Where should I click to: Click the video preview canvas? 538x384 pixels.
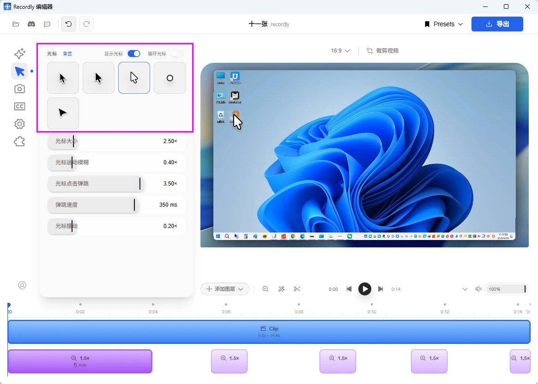pyautogui.click(x=364, y=155)
